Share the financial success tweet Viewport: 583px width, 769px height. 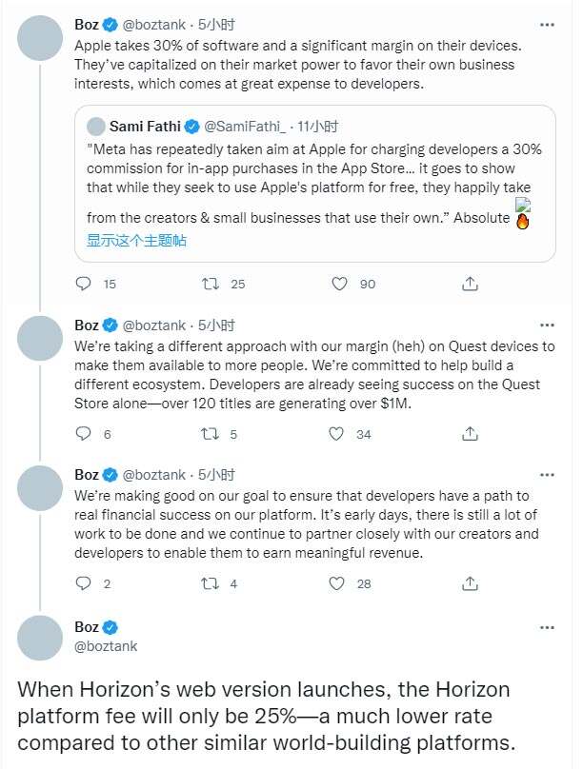click(470, 583)
